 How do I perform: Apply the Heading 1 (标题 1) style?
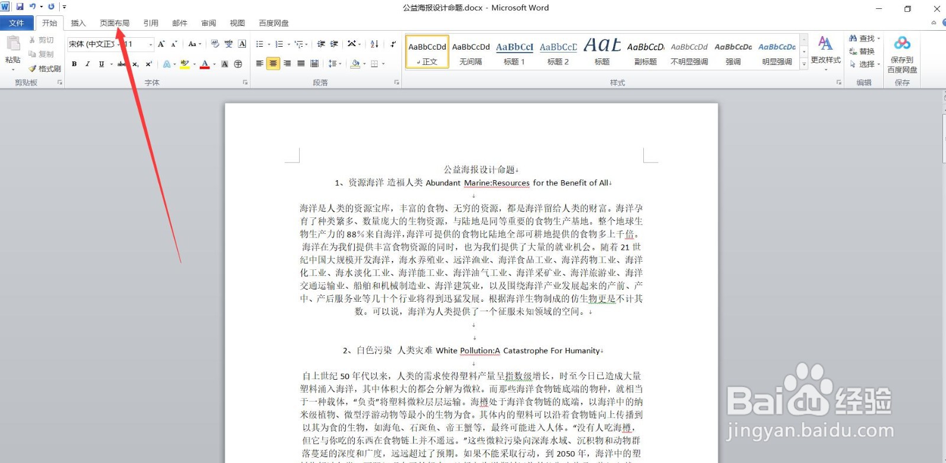tap(514, 53)
